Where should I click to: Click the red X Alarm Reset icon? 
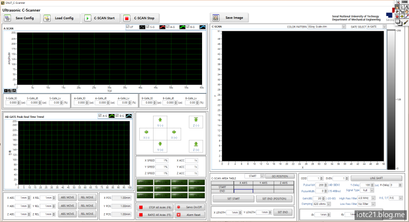pos(179,215)
